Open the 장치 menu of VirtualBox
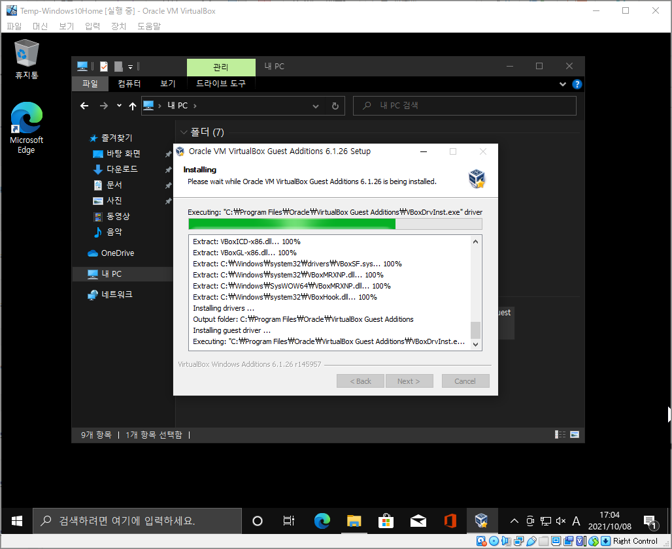Screen dimensions: 672x549 click(x=119, y=26)
